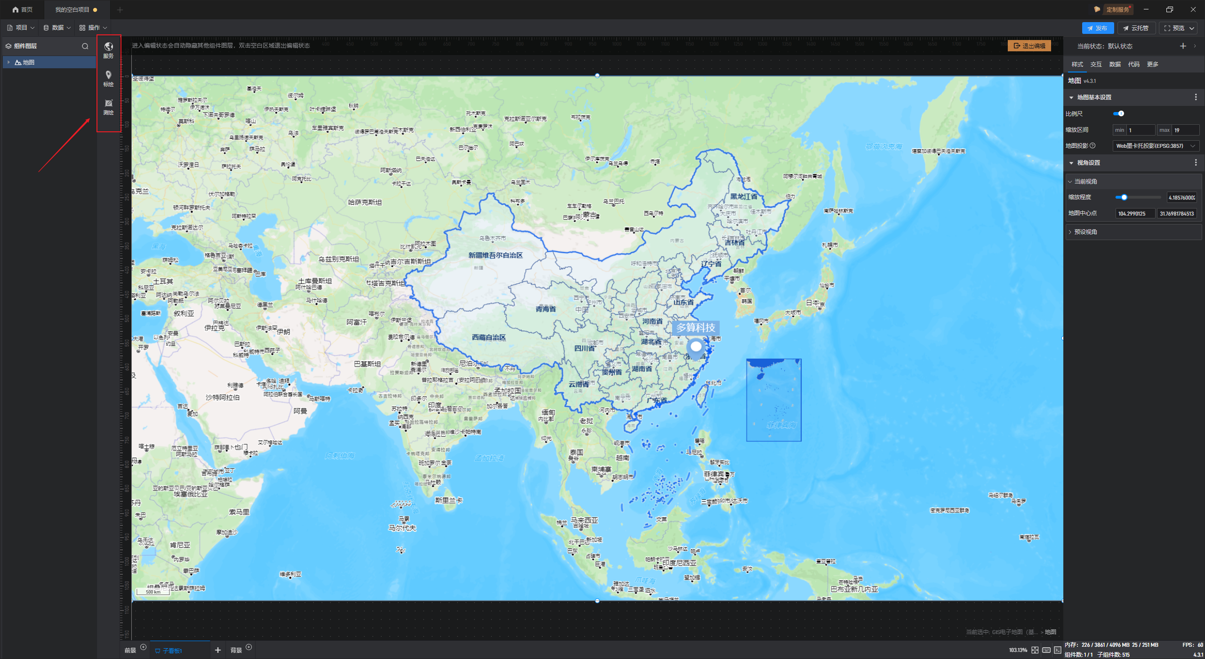Click the 缩放区间 max value field
The height and width of the screenshot is (659, 1205).
click(x=1184, y=130)
